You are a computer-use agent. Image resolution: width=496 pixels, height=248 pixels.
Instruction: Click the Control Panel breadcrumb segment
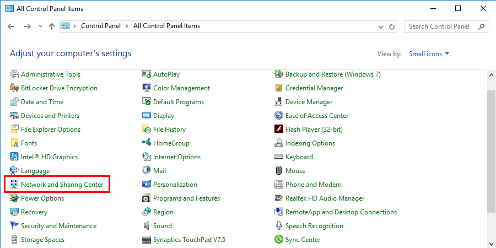click(101, 26)
